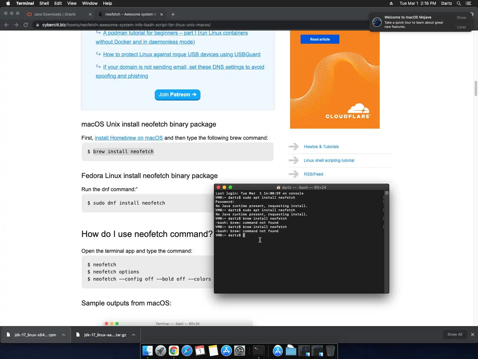Open Spotlight search in menu bar

click(x=459, y=3)
